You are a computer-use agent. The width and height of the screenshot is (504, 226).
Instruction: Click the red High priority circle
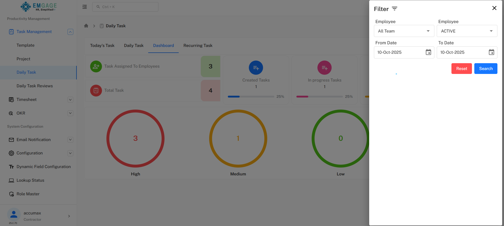point(135,138)
